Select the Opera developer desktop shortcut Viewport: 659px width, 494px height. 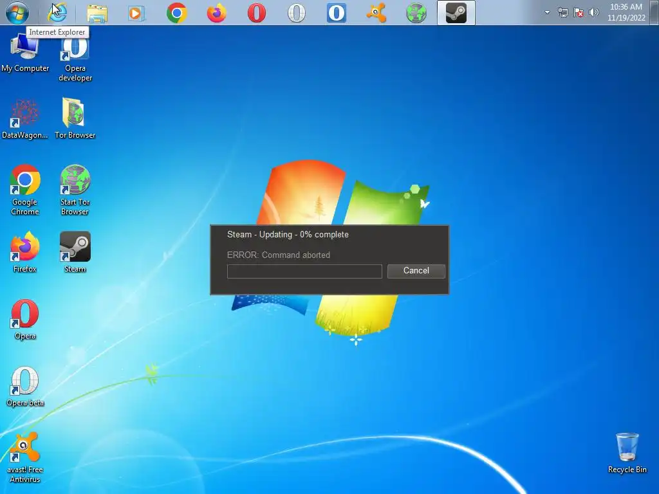(x=75, y=60)
